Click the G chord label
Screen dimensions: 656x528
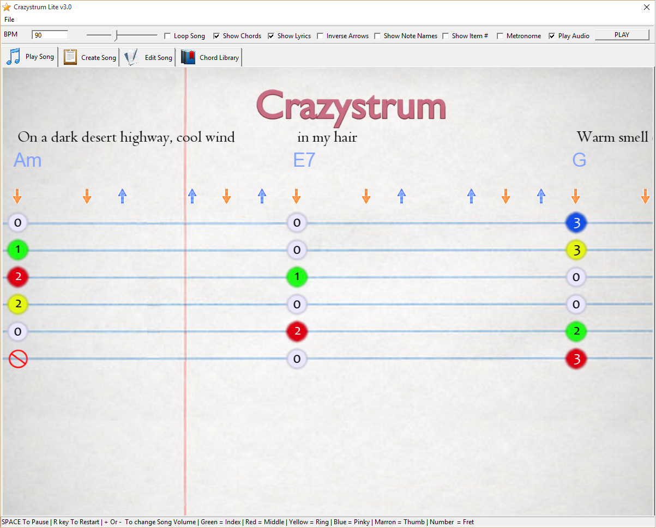coord(579,160)
